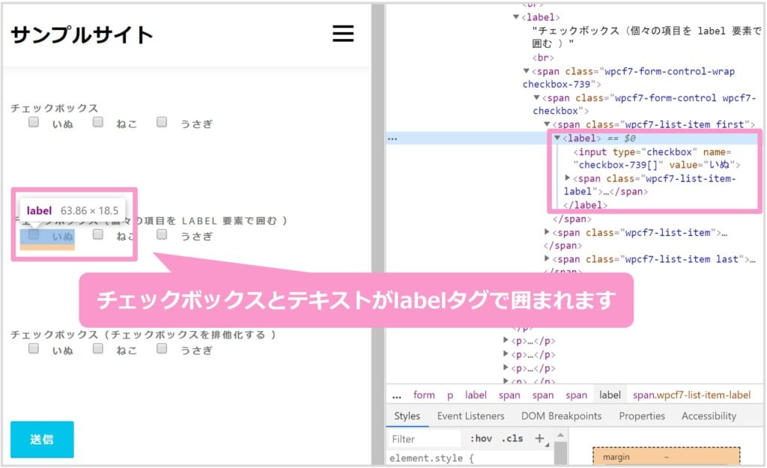This screenshot has width=767, height=468.
Task: Toggle the :hov element state button
Action: 481,439
